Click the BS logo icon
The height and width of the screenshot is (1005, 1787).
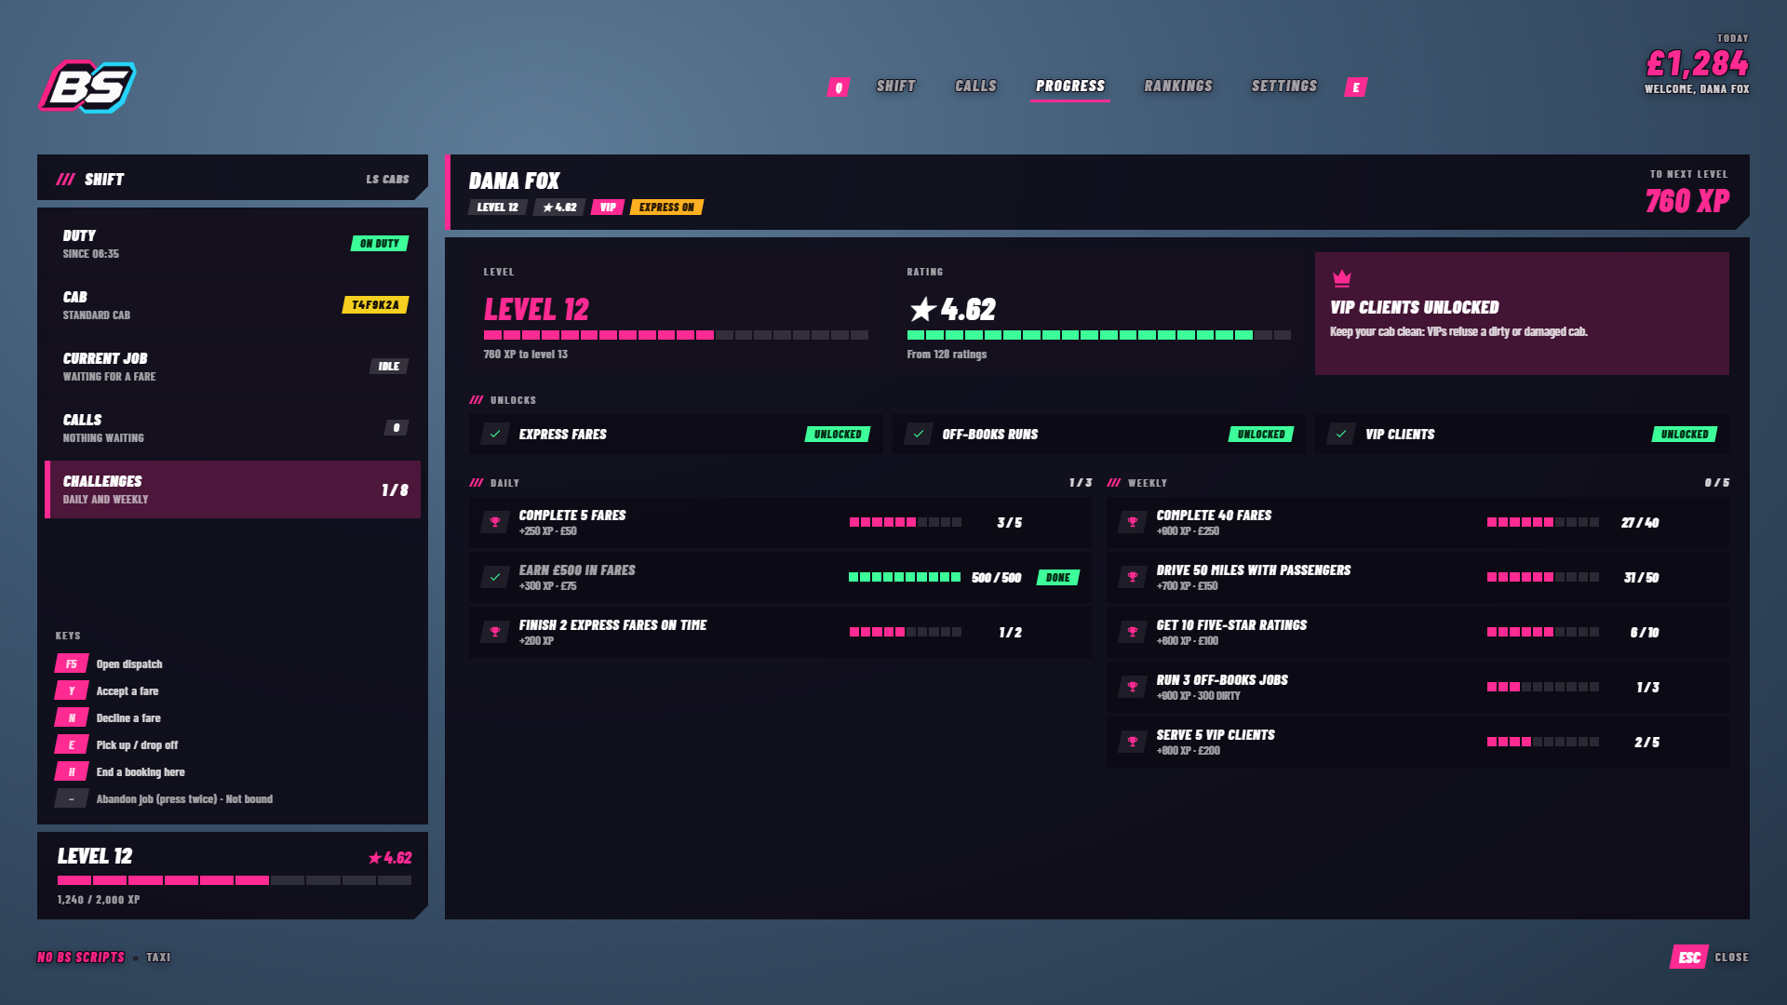coord(87,87)
